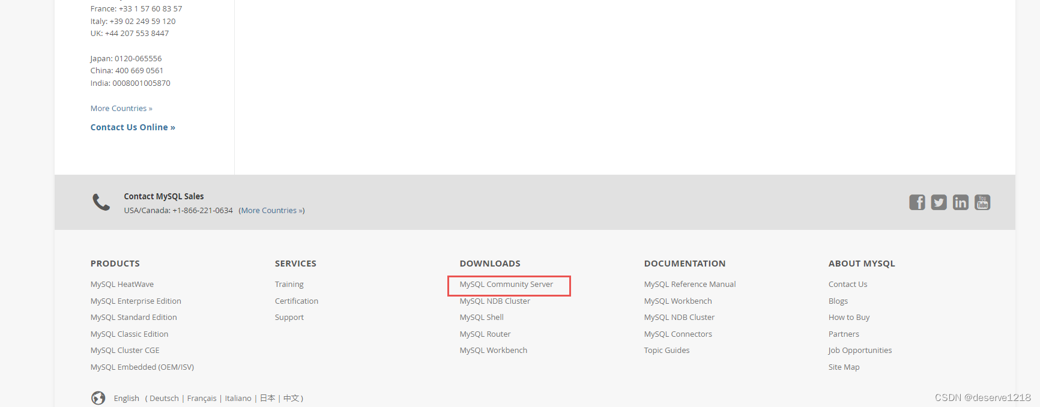
Task: Open the Training services link
Action: (x=289, y=285)
